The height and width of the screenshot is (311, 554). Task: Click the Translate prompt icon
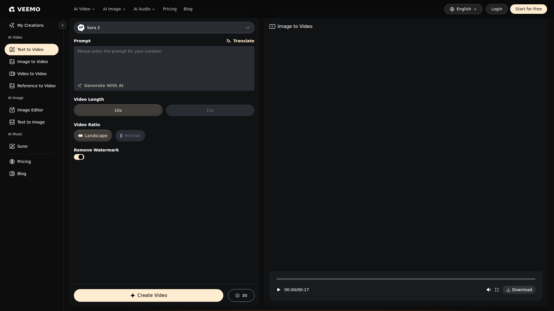click(x=229, y=41)
